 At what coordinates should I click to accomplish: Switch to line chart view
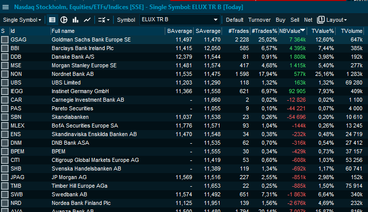[87, 20]
